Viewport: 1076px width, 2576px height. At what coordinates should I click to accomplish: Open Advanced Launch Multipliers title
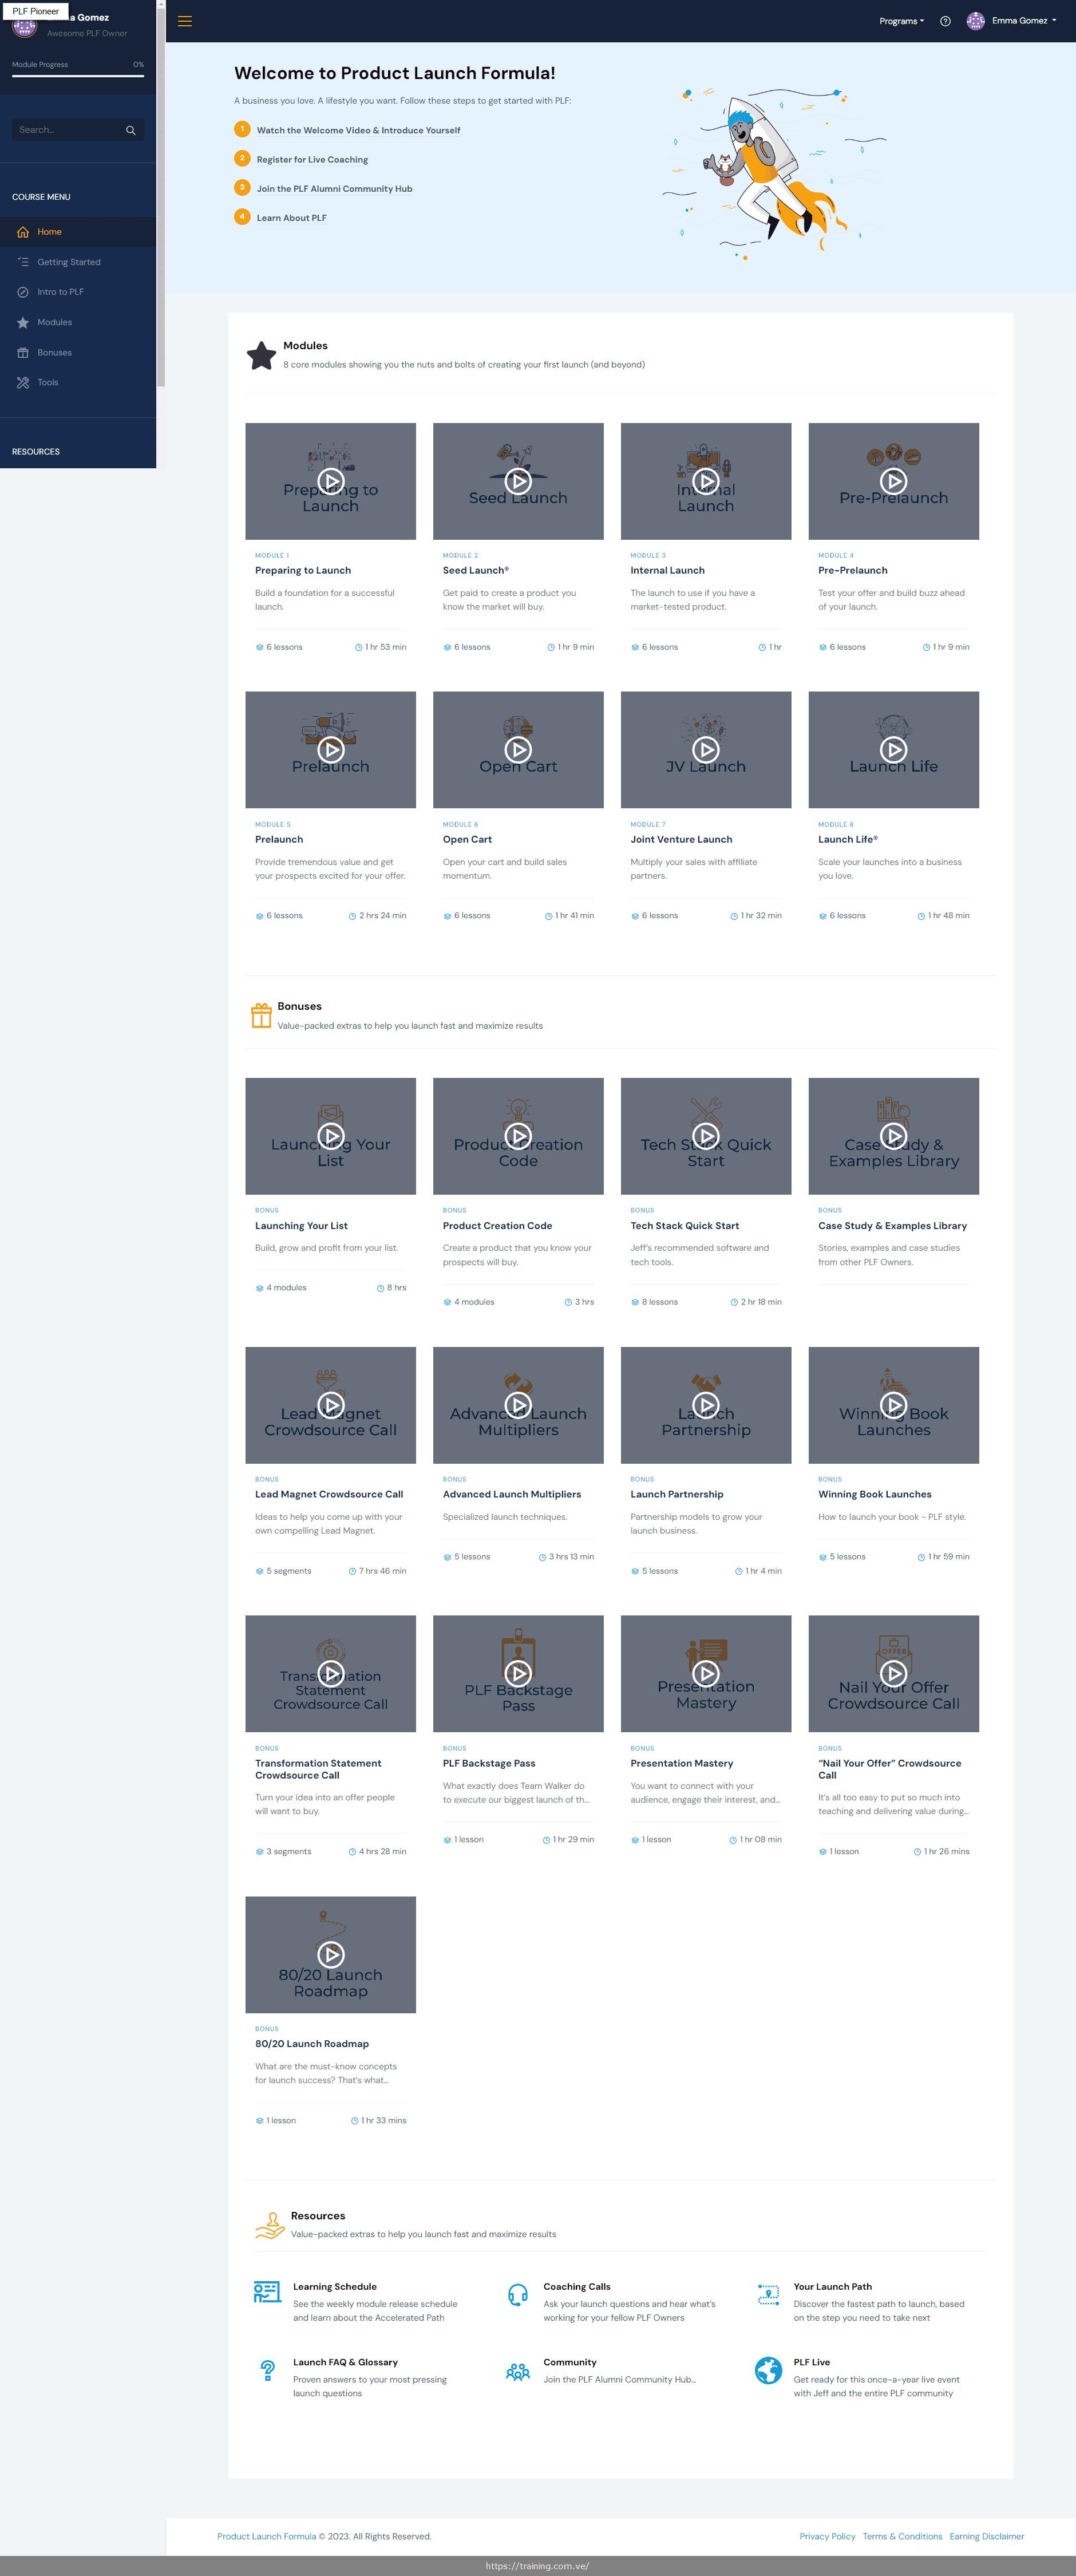512,1494
